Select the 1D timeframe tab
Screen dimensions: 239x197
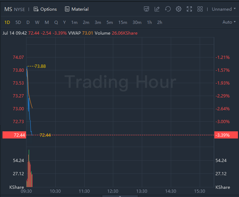tap(7, 22)
